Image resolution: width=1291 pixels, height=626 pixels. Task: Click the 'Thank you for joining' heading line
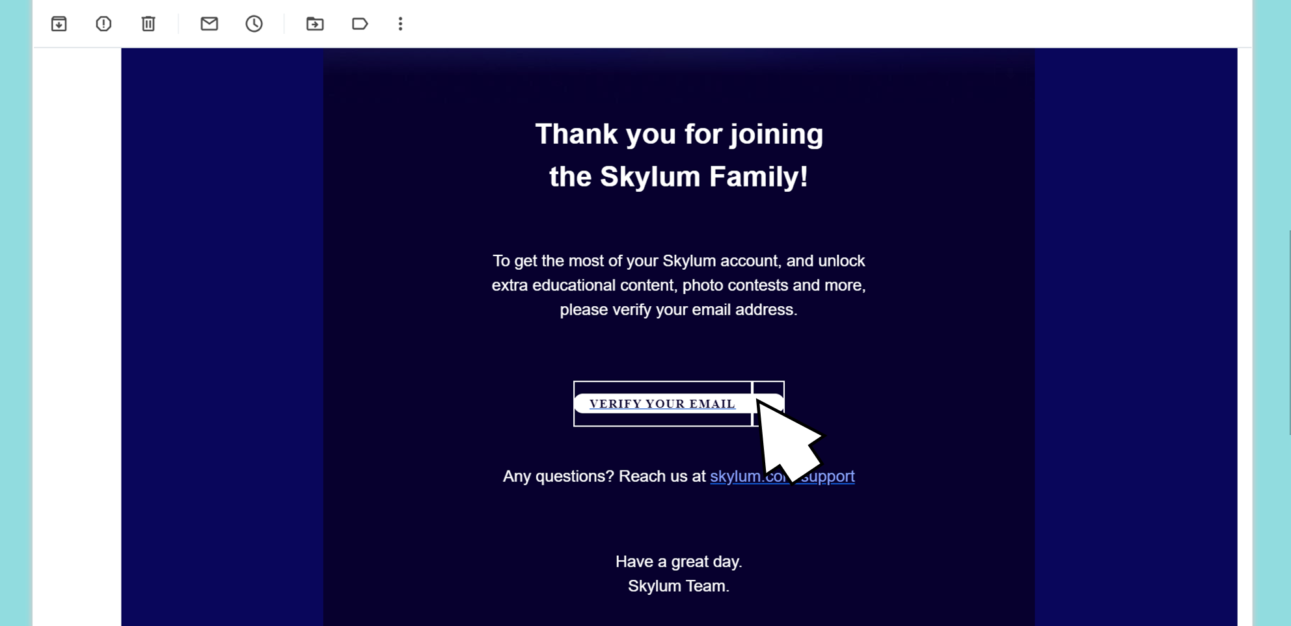pos(679,134)
